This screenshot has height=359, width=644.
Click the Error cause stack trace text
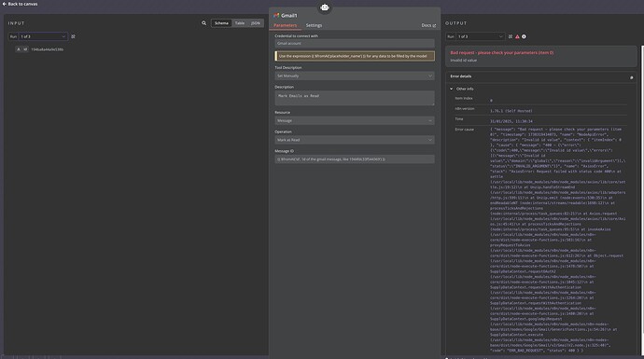point(558,240)
